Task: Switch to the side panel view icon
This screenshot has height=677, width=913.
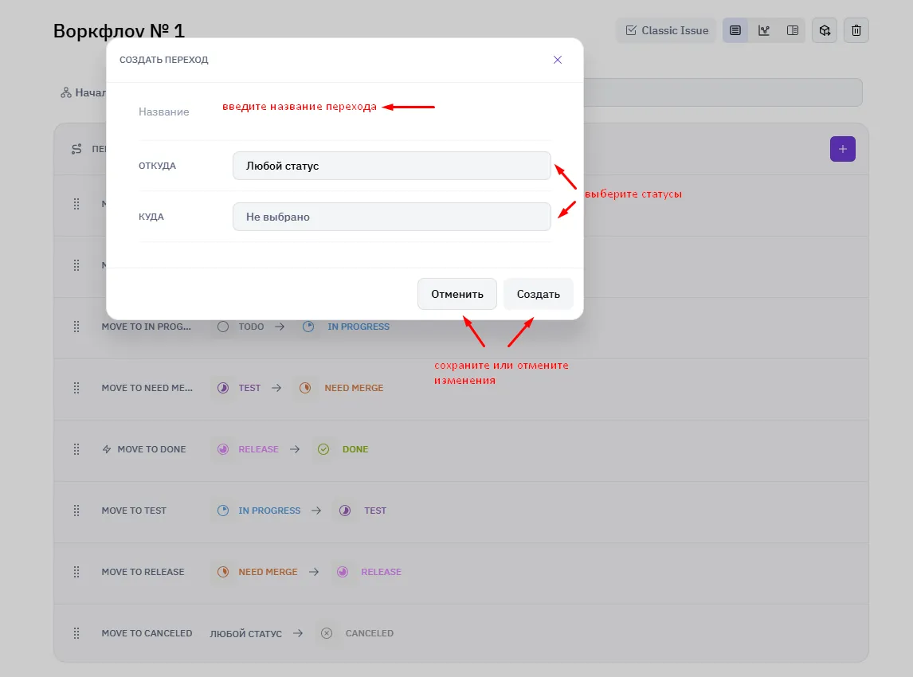Action: click(x=793, y=30)
